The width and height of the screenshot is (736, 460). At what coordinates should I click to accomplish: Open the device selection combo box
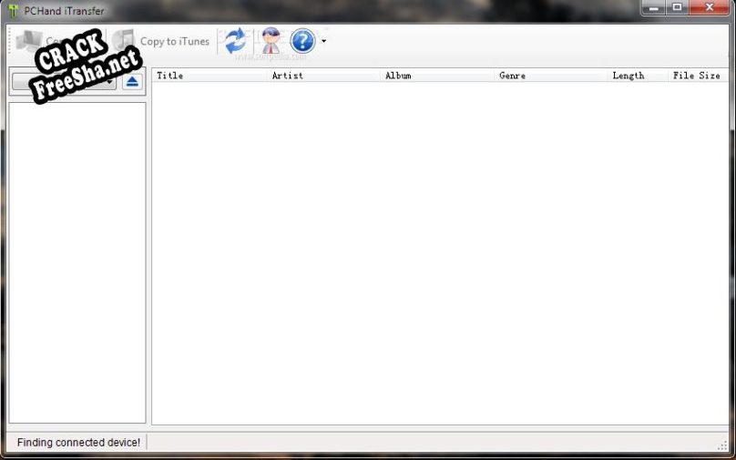pos(64,82)
